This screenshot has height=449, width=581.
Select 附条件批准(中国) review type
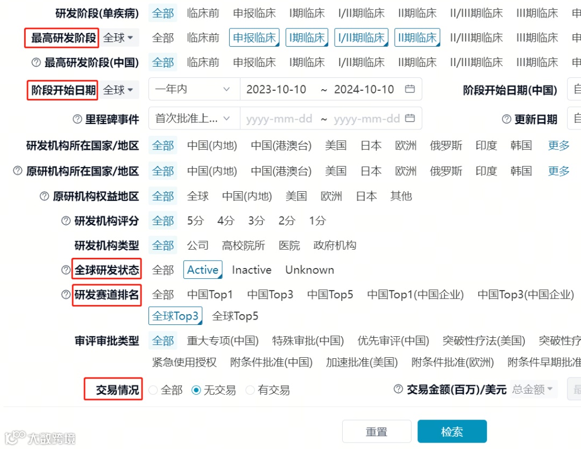coord(271,362)
